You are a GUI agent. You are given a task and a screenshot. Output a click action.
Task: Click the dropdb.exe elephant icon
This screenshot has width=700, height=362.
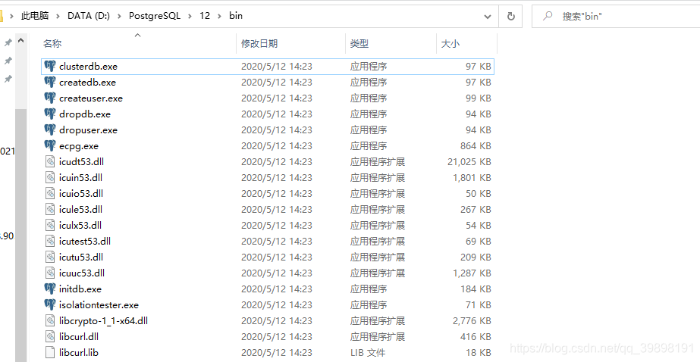[x=50, y=114]
